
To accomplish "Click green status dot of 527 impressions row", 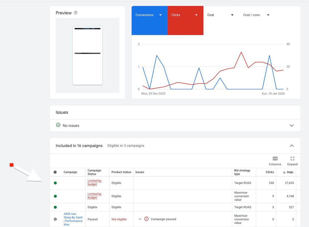I will (x=55, y=207).
